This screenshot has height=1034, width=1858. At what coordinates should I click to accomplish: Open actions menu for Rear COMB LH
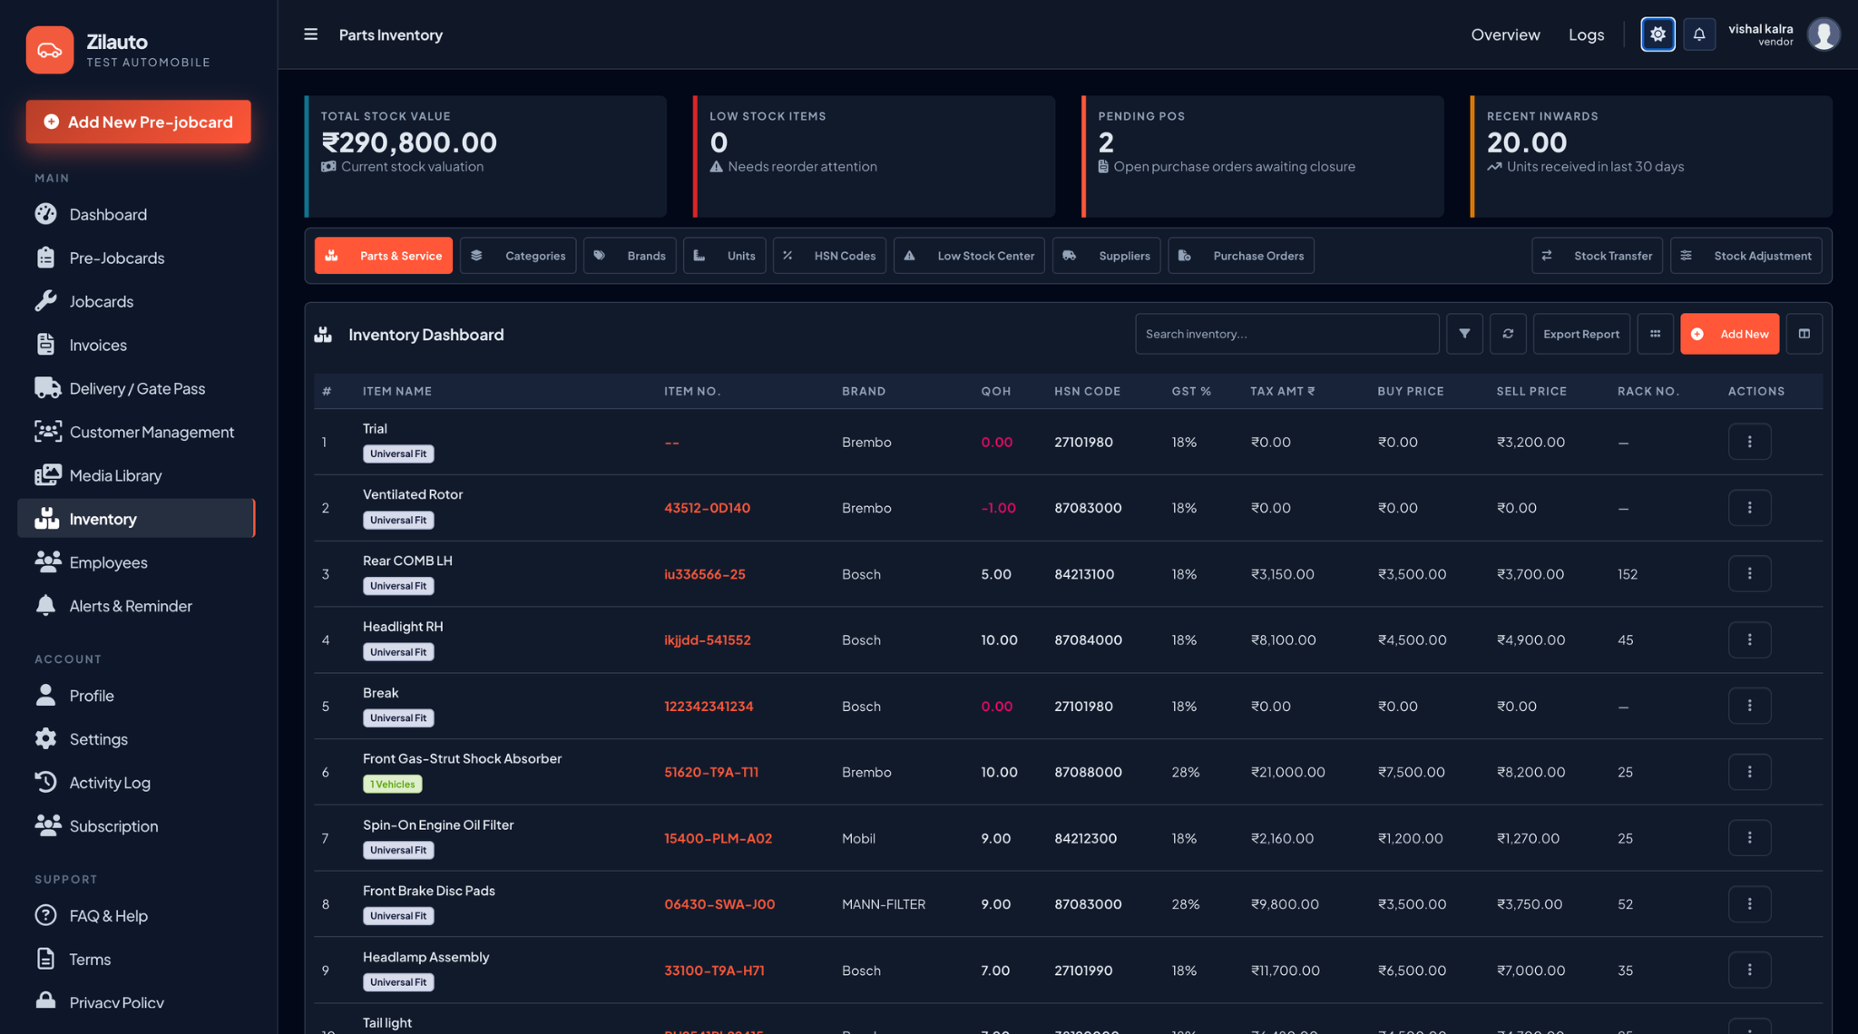point(1750,573)
